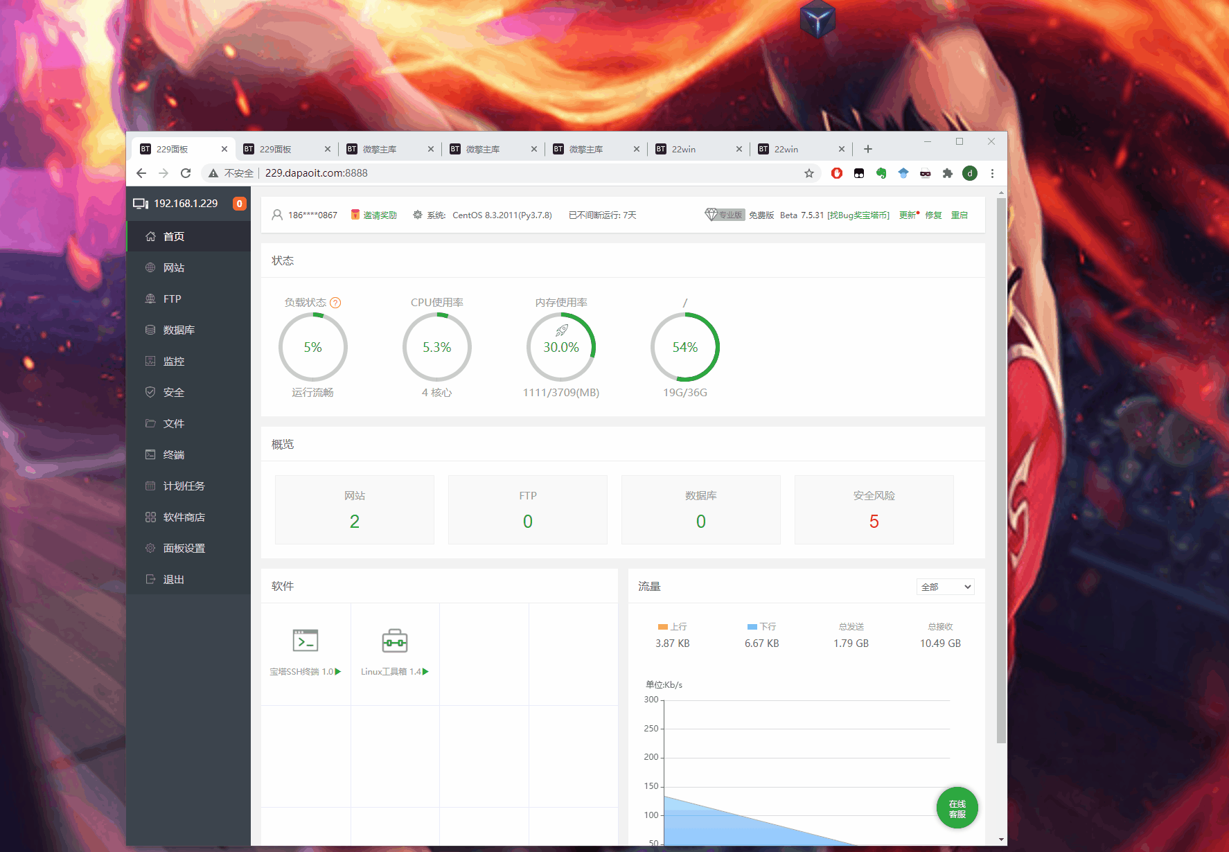
Task: Open the FTP sidebar item
Action: (188, 299)
